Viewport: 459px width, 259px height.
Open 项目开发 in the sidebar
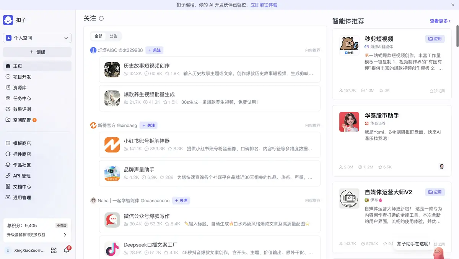coord(37,77)
